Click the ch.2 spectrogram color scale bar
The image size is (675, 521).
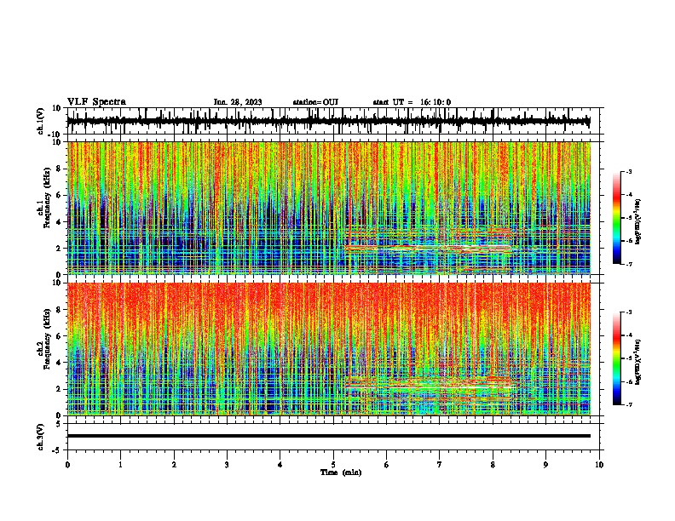click(x=616, y=358)
